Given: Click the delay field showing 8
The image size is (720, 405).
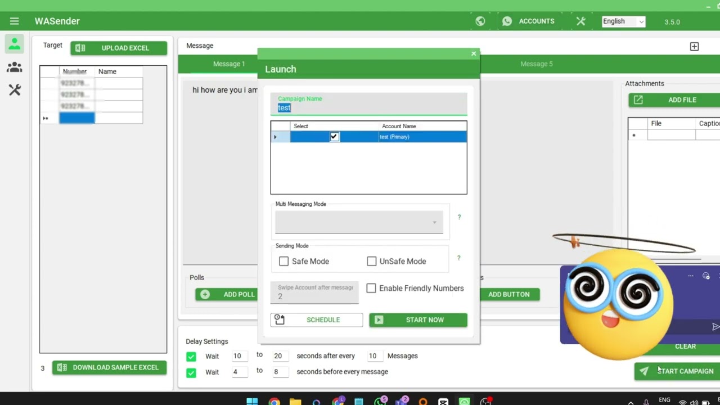Looking at the screenshot, I should coord(281,372).
